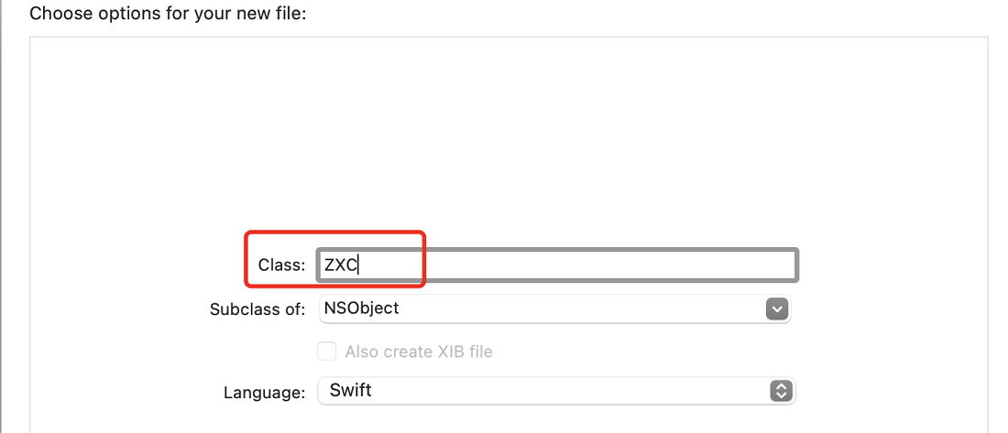Click the text cursor after ZXC
Screen dimensions: 1008x433
tap(357, 265)
